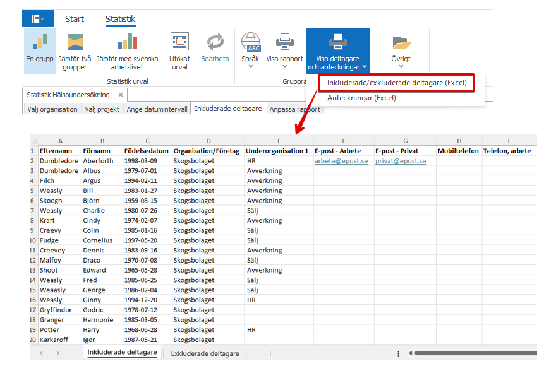Open the Ange datumintervall tab
556x378 pixels.
point(157,109)
